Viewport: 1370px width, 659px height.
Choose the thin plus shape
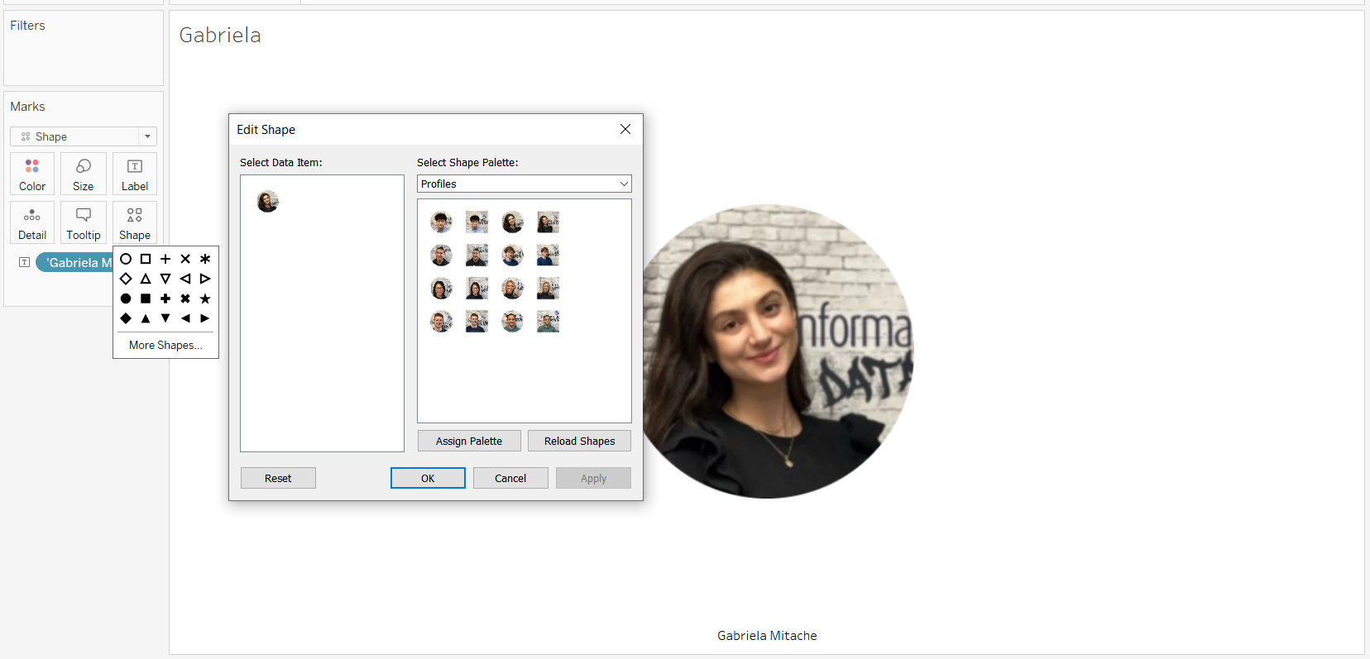165,259
